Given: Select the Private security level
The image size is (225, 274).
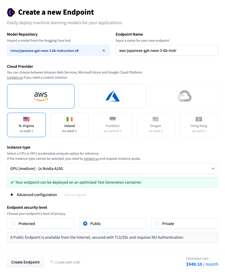Looking at the screenshot, I should click(184, 224).
